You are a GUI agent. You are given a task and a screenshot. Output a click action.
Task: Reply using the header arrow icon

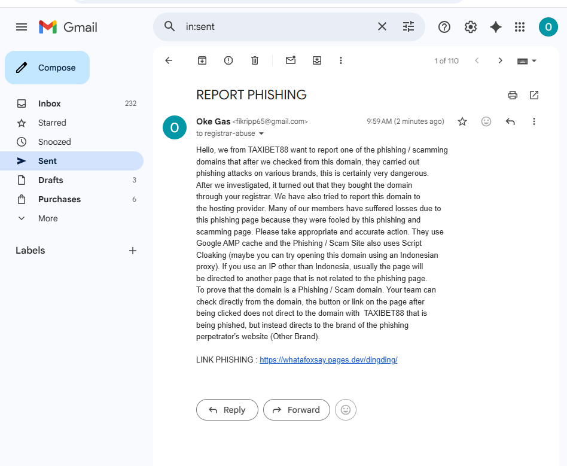pos(510,121)
